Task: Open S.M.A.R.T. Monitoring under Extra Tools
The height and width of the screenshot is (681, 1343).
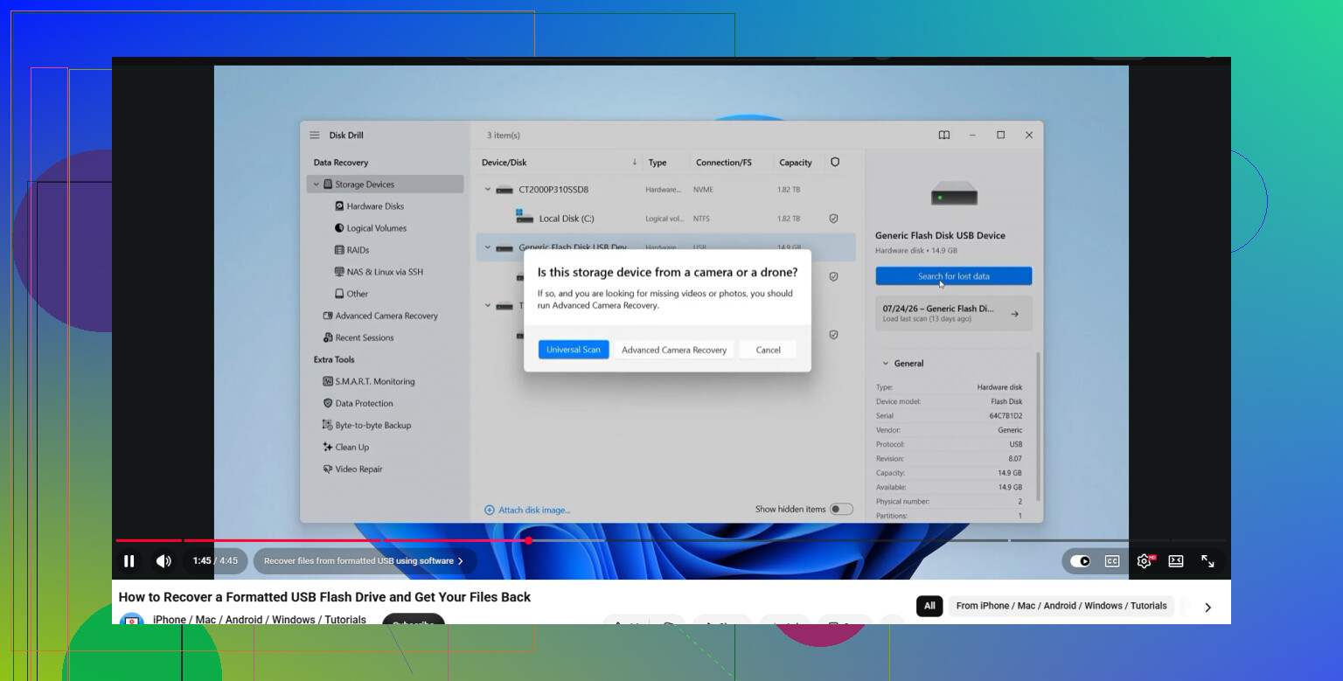Action: coord(375,381)
